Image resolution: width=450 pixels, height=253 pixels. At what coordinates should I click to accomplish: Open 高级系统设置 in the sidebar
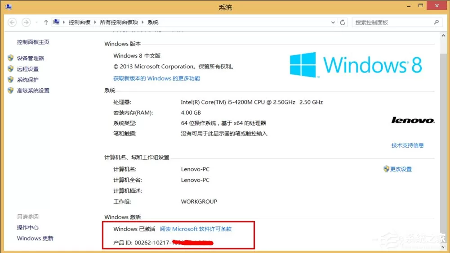coord(33,90)
